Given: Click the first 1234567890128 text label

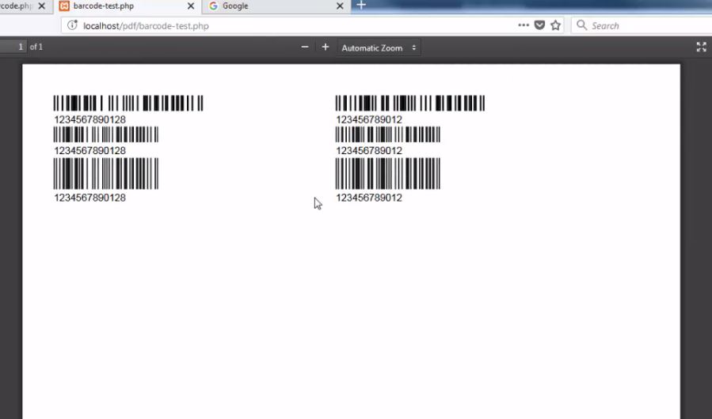Looking at the screenshot, I should click(x=90, y=119).
